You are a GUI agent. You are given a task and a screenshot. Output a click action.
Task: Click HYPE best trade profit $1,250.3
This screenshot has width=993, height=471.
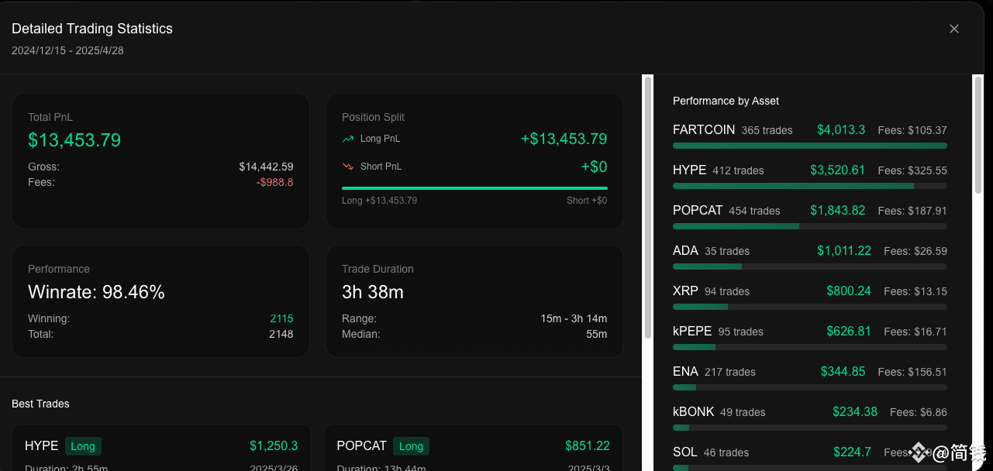[274, 446]
